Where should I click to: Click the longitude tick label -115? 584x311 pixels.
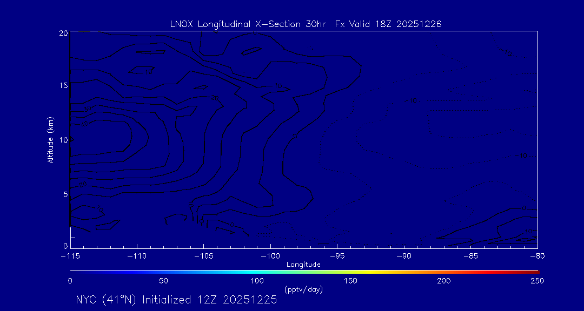pos(70,256)
